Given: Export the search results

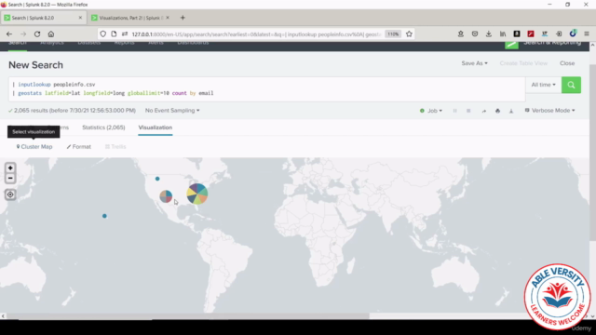Looking at the screenshot, I should point(511,111).
